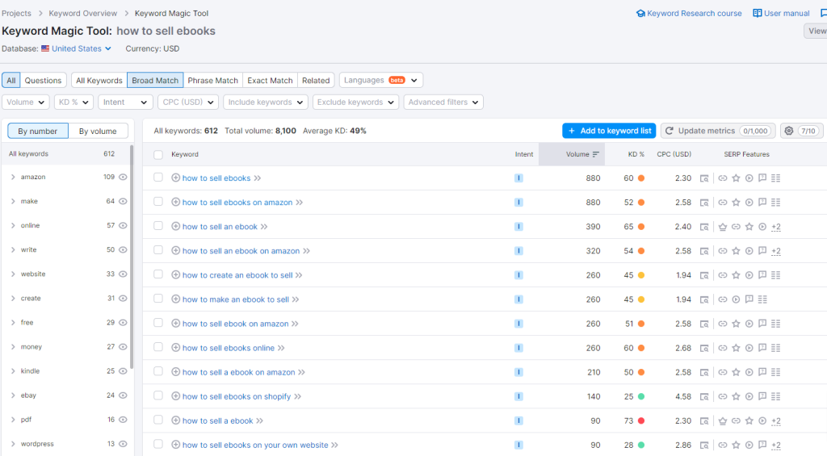827x456 pixels.
Task: Open keyword link 'how to sell ebooks on shopify'
Action: 237,396
